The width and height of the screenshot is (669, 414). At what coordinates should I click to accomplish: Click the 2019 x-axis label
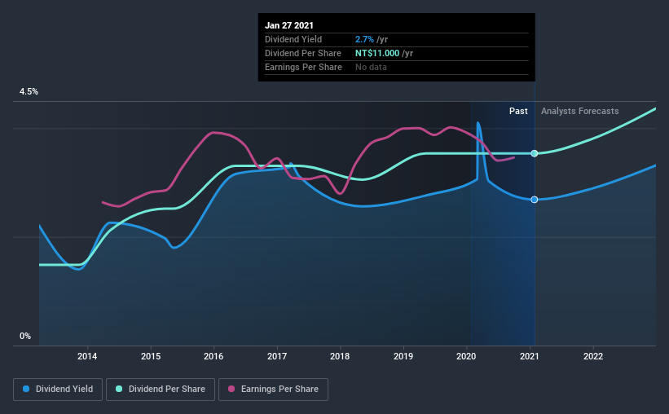403,356
